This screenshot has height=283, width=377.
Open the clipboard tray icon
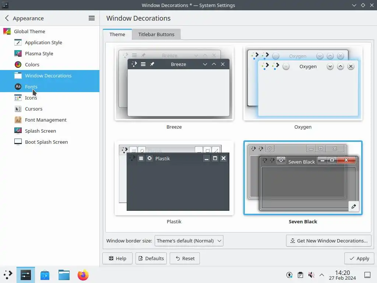click(x=300, y=275)
